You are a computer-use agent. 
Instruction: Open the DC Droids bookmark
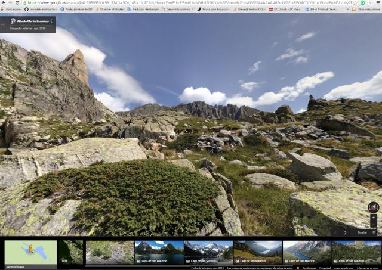point(285,10)
